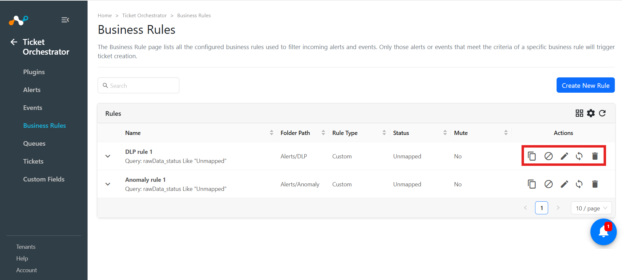Image resolution: width=622 pixels, height=280 pixels.
Task: Open the 10 / page dropdown
Action: click(591, 208)
